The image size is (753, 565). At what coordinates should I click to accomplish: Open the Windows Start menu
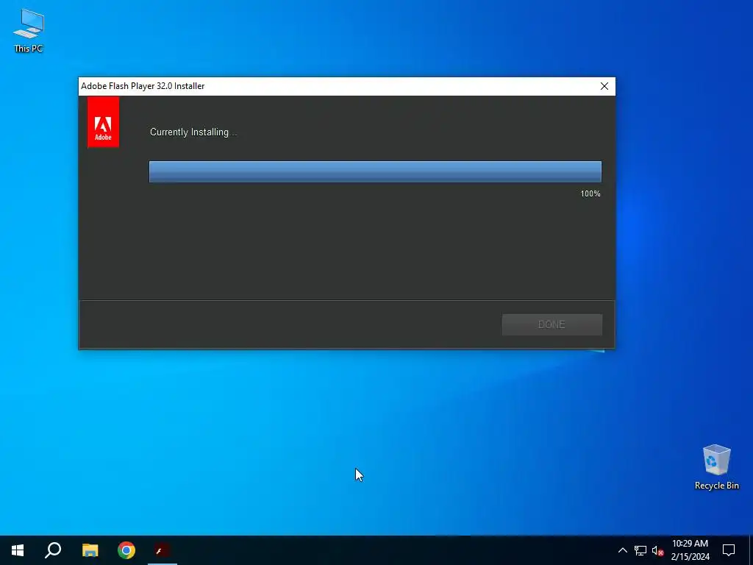pos(18,550)
